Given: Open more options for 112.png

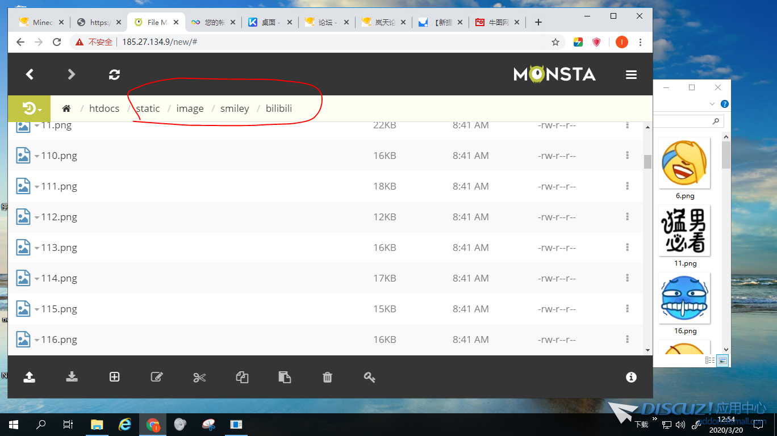Looking at the screenshot, I should point(628,216).
